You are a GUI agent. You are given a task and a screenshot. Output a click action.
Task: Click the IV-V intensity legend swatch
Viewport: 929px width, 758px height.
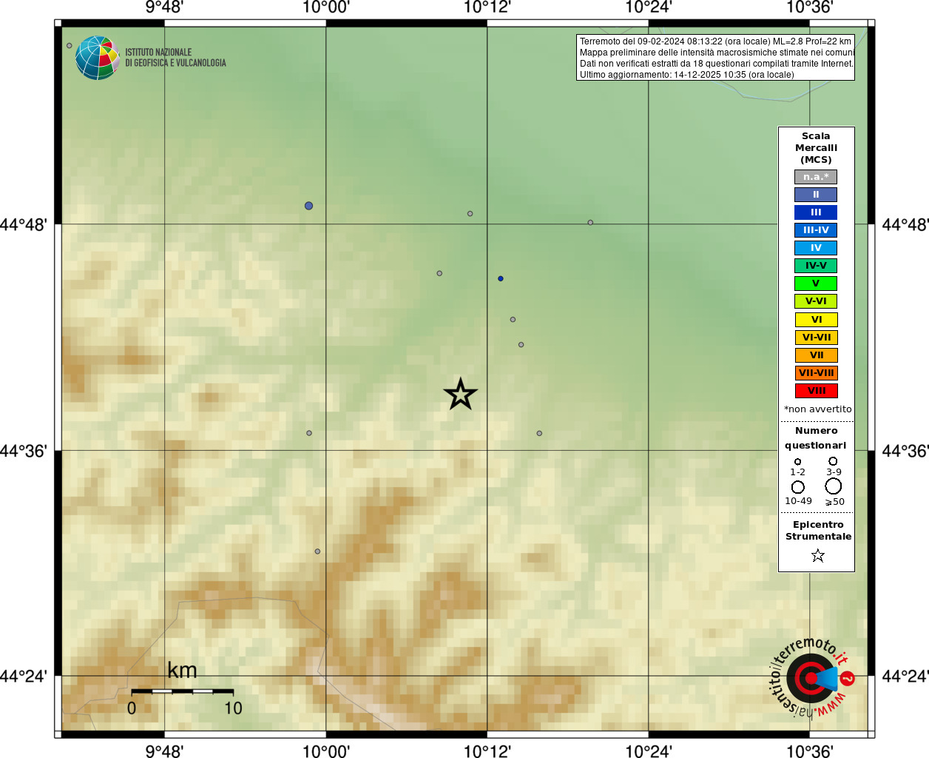pos(816,266)
